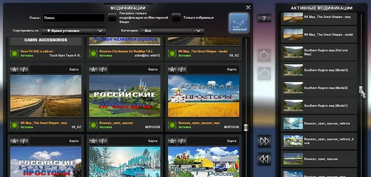Open the question mark help button

pyautogui.click(x=264, y=18)
